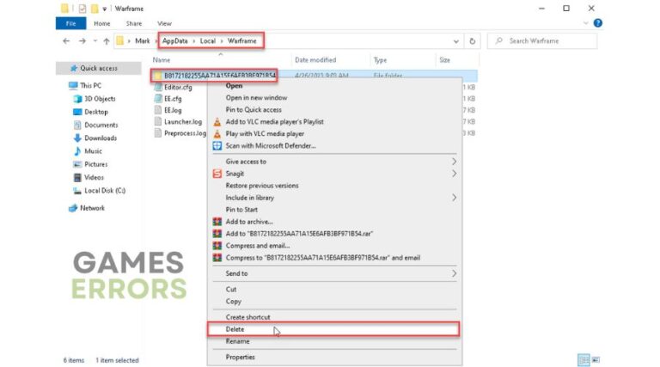Switch to Details view icon

584,360
